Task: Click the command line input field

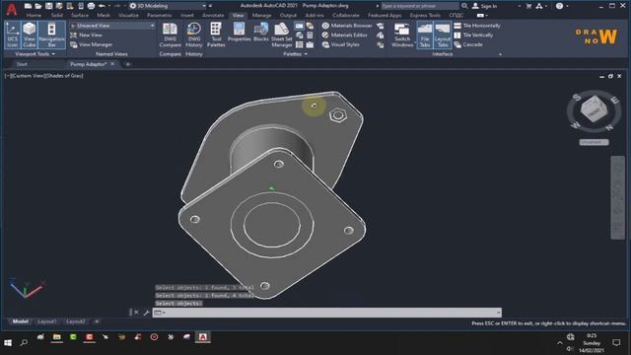Action: pyautogui.click(x=326, y=313)
